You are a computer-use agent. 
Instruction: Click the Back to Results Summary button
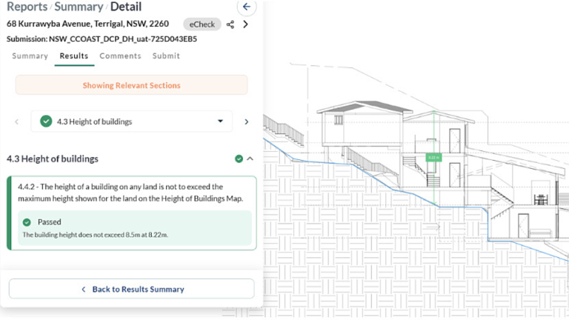tap(131, 289)
